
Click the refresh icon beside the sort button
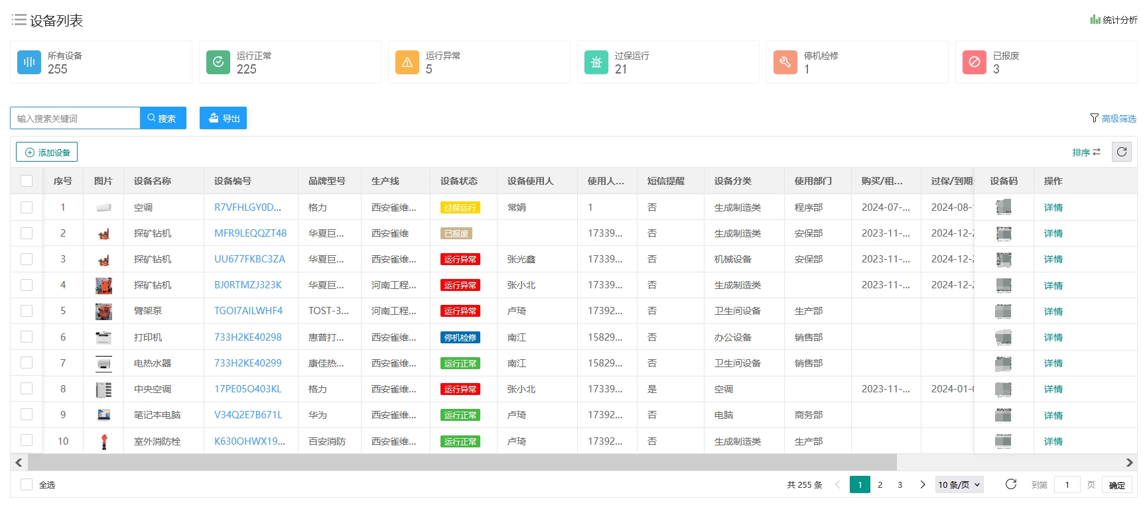pos(1121,152)
